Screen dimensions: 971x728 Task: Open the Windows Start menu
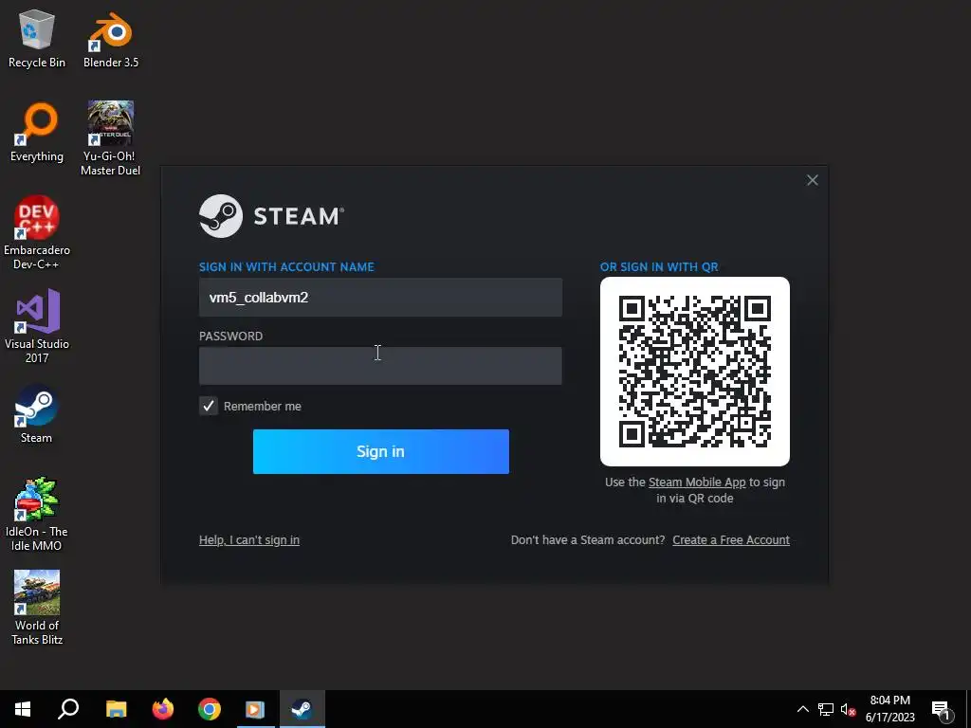pyautogui.click(x=23, y=709)
